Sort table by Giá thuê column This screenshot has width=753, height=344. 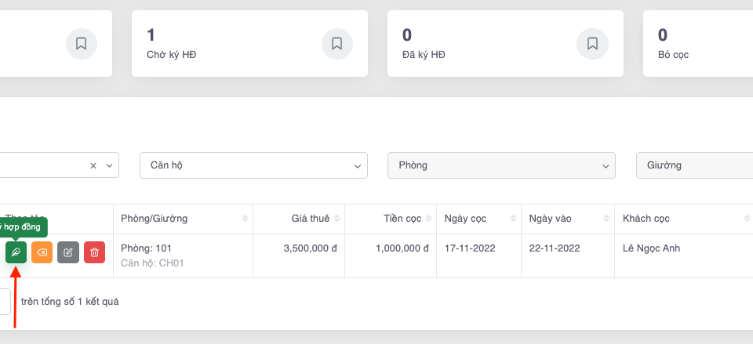(x=337, y=218)
